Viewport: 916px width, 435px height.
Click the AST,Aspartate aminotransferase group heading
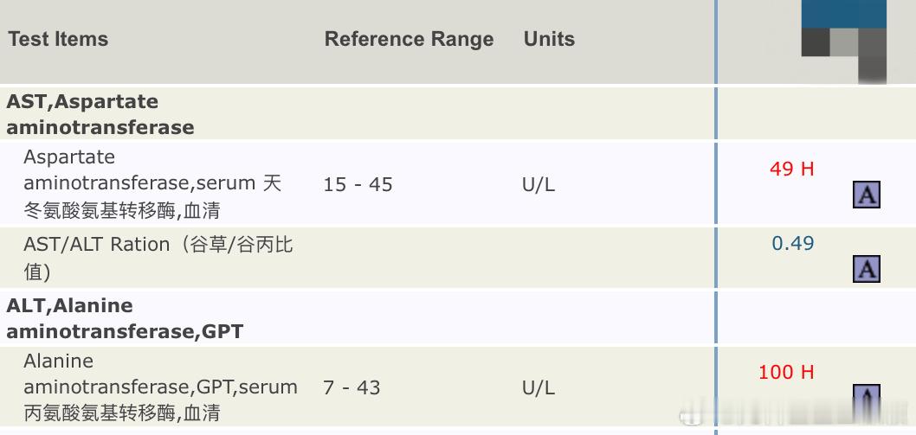[100, 114]
